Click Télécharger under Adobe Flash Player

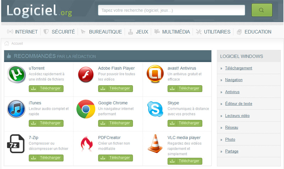coord(115,88)
